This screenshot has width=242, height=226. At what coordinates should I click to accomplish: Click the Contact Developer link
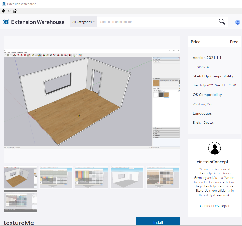[x=215, y=206]
